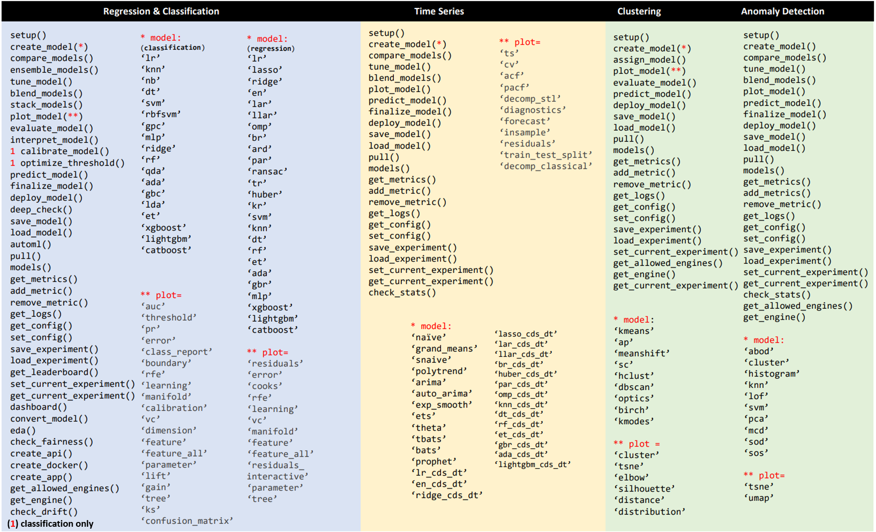876x532 pixels.
Task: Click the 'gpc' model name
Action: (153, 126)
